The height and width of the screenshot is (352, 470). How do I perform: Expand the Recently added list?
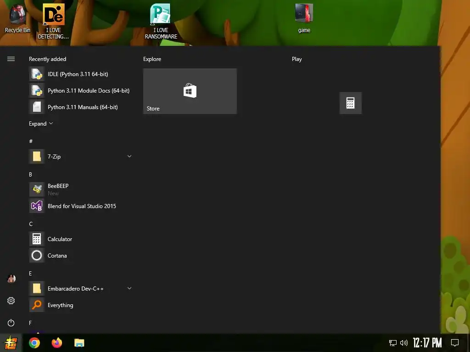[x=41, y=124]
